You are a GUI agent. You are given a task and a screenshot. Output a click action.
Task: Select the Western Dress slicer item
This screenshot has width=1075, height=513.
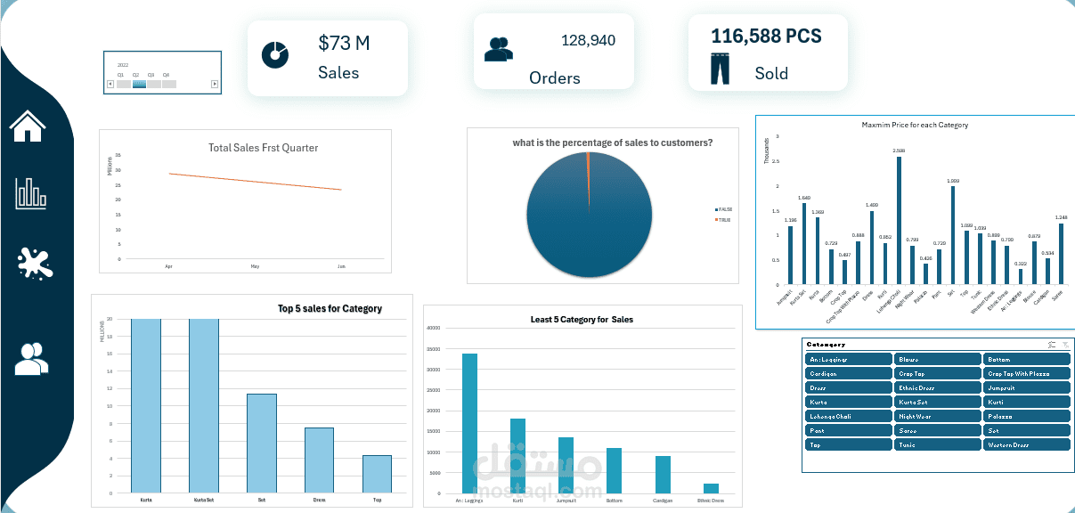click(x=1027, y=444)
